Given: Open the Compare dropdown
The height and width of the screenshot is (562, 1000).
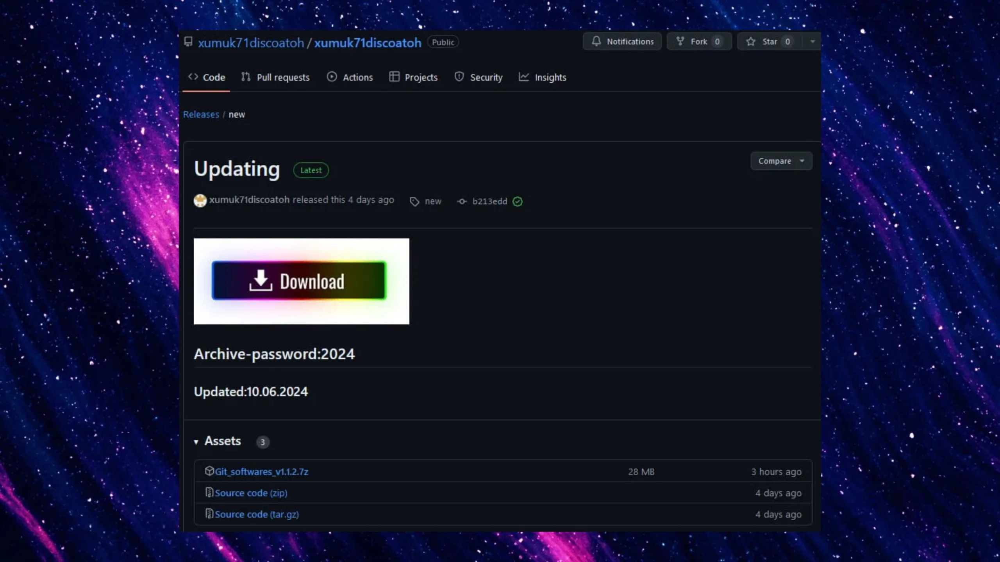Looking at the screenshot, I should click(x=781, y=161).
